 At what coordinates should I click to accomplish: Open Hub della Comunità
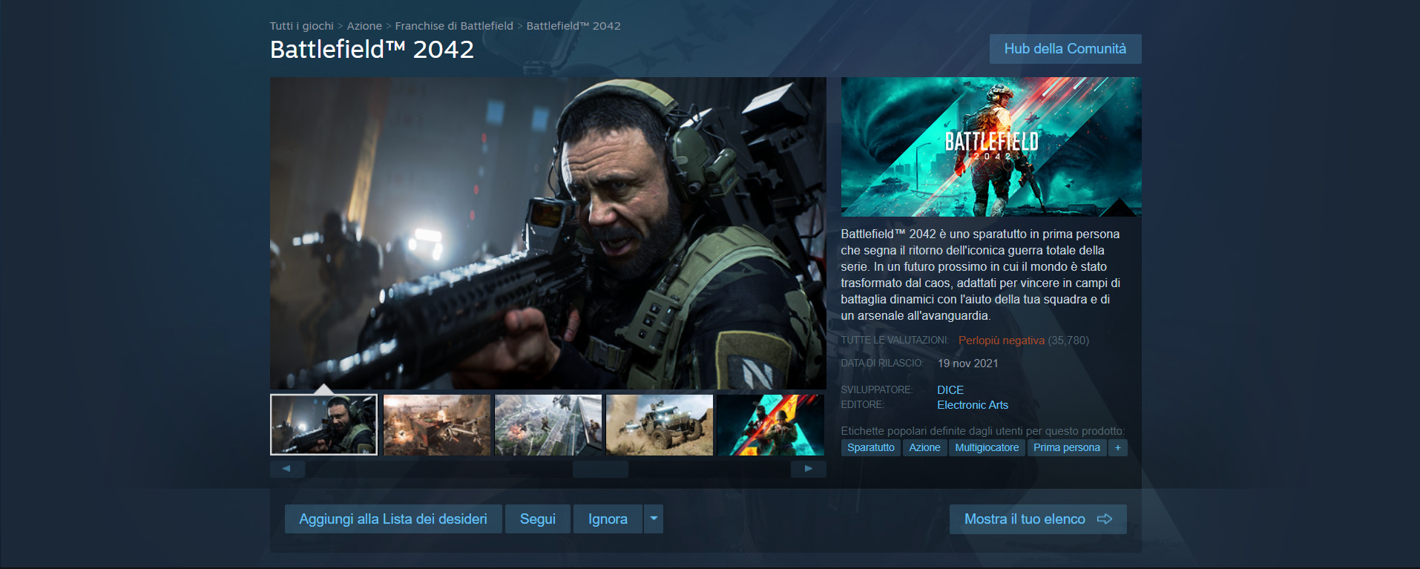coord(1065,49)
